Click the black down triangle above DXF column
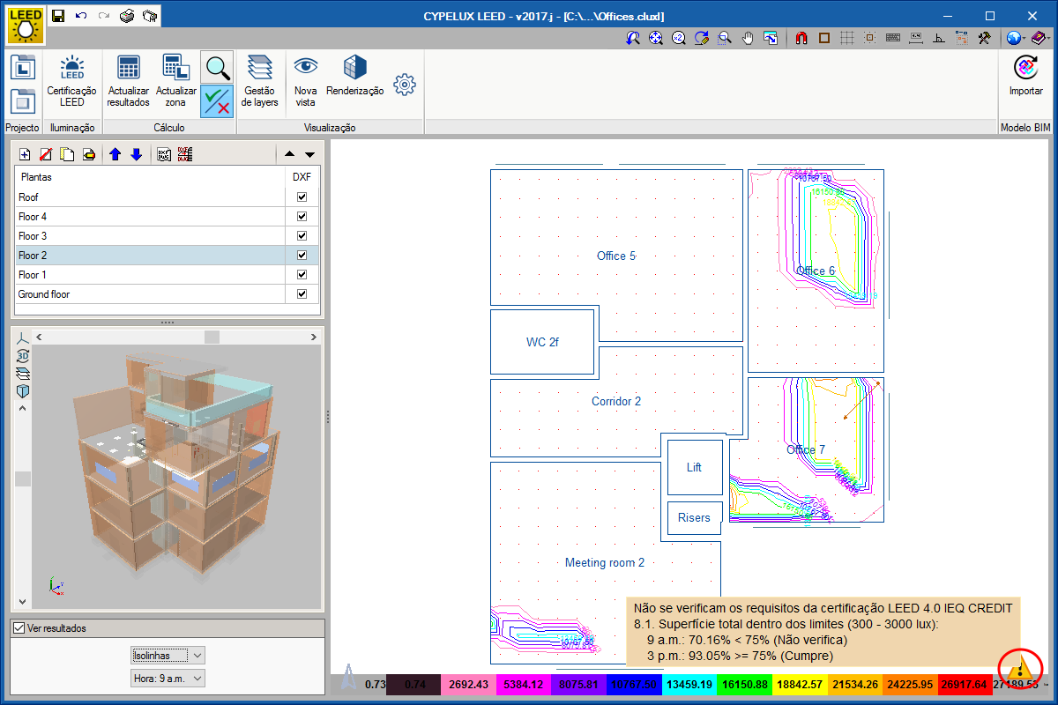This screenshot has width=1058, height=705. tap(309, 154)
